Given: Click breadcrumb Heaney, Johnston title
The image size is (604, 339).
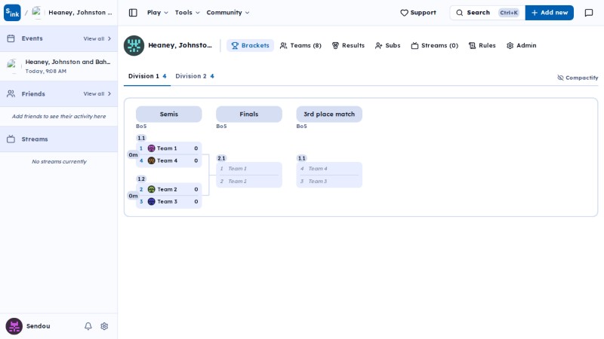Looking at the screenshot, I should 80,13.
